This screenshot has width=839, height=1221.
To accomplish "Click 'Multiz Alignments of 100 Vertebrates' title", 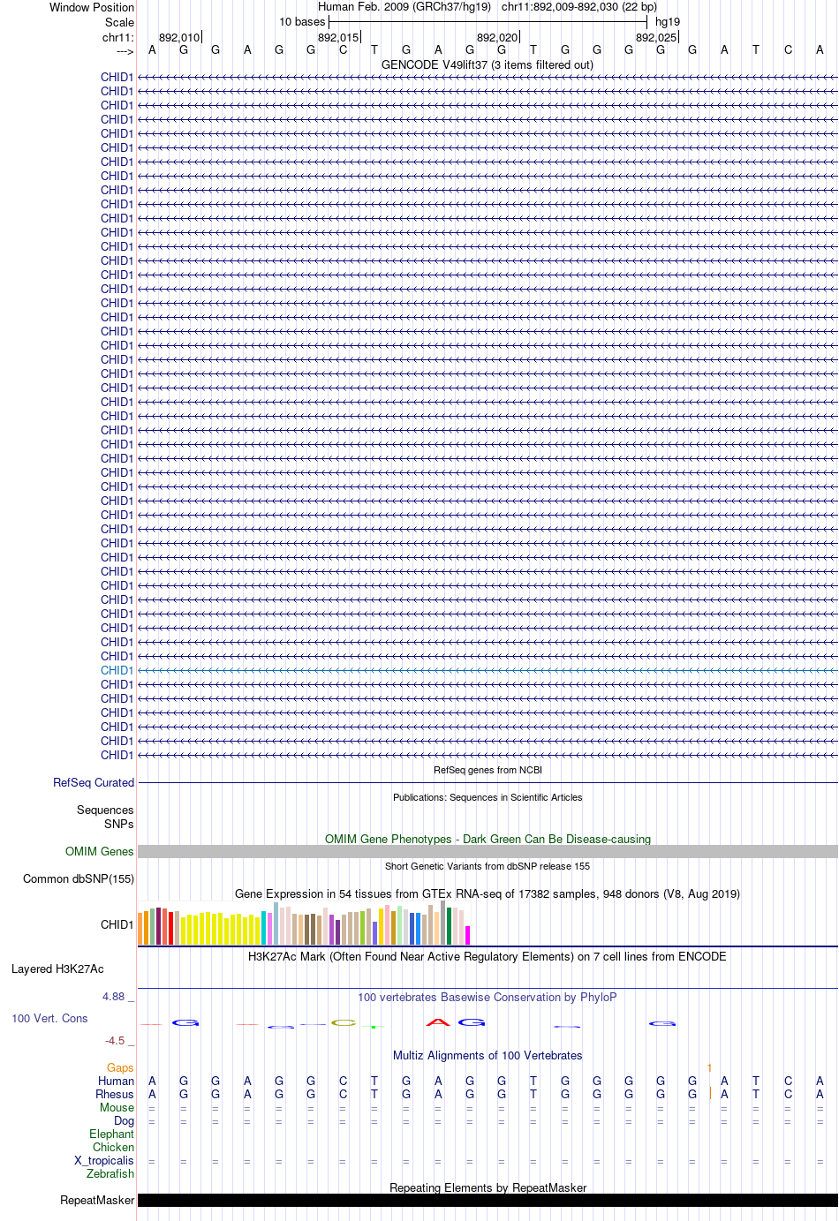I will (x=488, y=1055).
